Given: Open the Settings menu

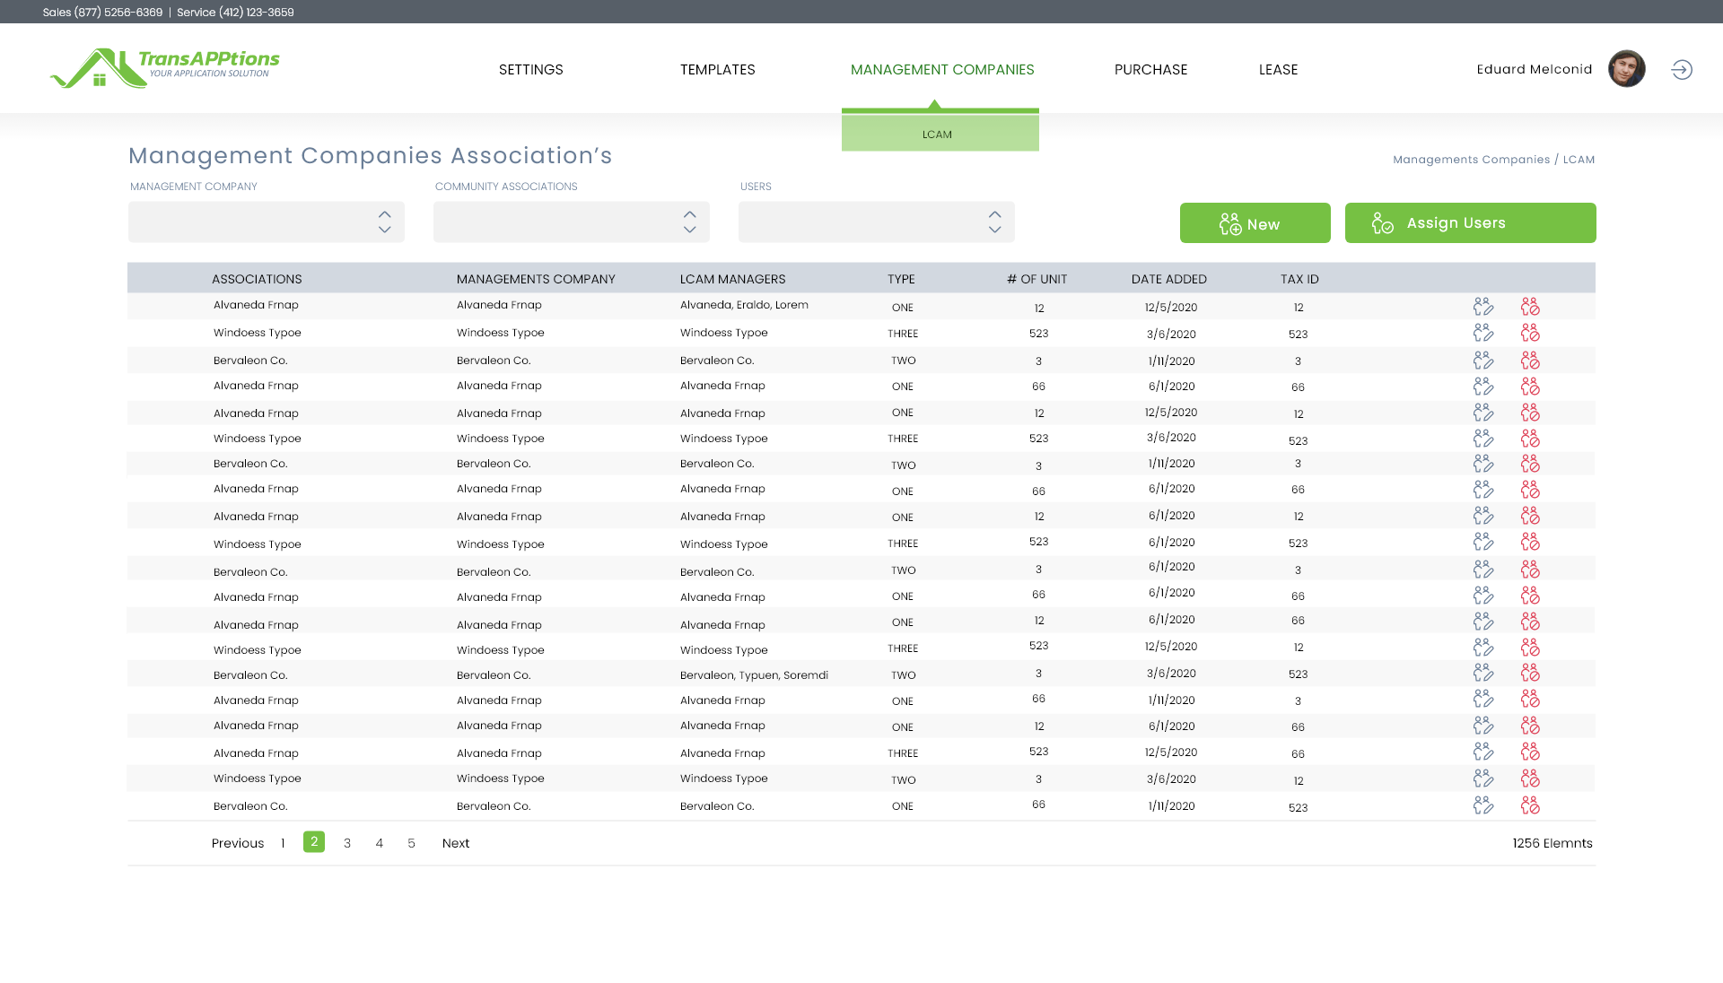Looking at the screenshot, I should [531, 70].
